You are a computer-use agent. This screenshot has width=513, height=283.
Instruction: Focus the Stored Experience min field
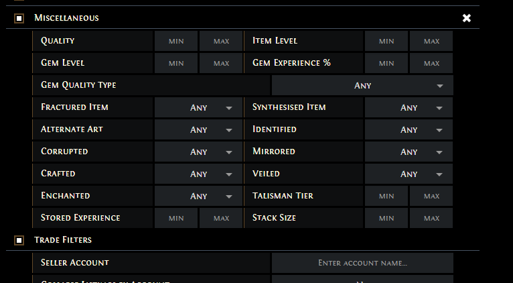[x=176, y=218]
